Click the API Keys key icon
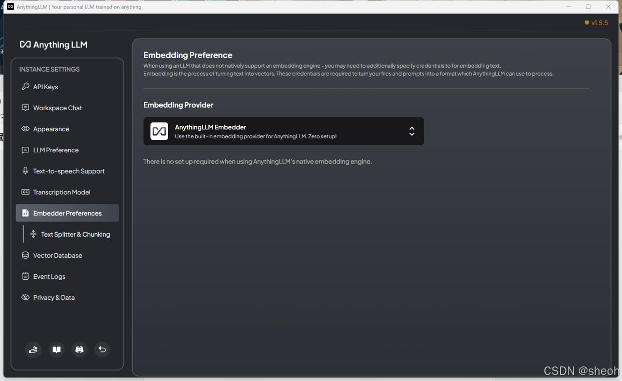 (25, 87)
